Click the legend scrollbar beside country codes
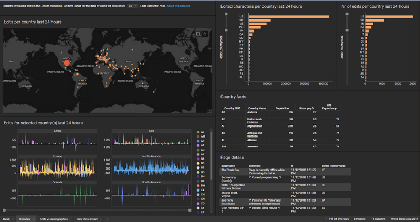The image size is (420, 222). coord(211,155)
